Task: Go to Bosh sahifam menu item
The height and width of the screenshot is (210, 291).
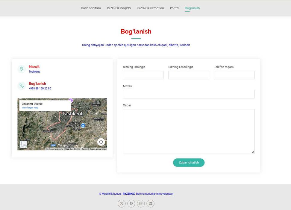Action: point(91,8)
